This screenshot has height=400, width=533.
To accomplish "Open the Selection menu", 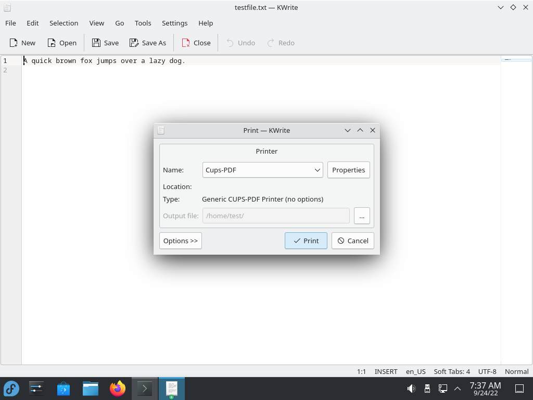I will tap(64, 23).
